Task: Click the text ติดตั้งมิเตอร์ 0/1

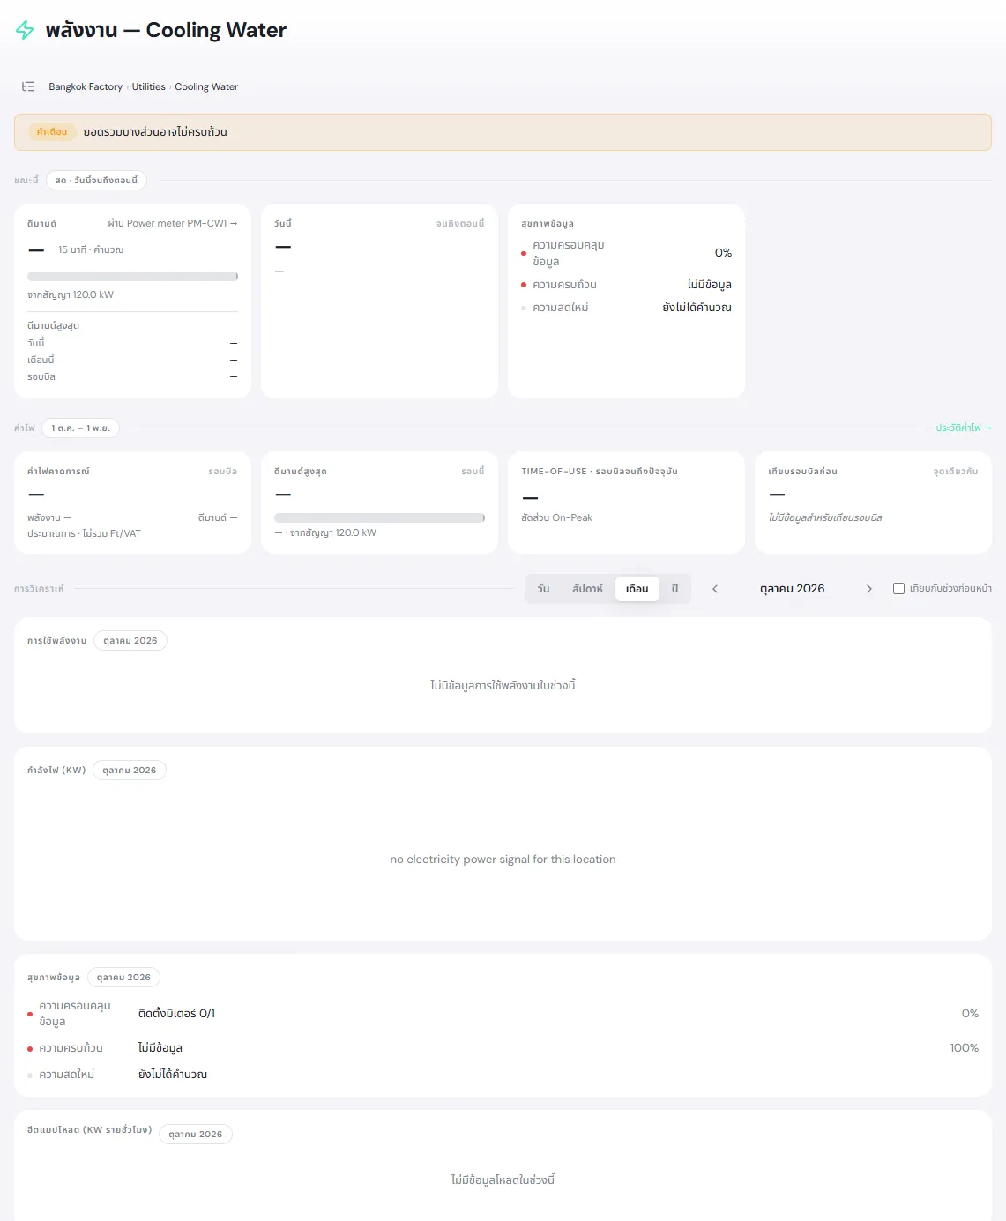Action: 176,1014
